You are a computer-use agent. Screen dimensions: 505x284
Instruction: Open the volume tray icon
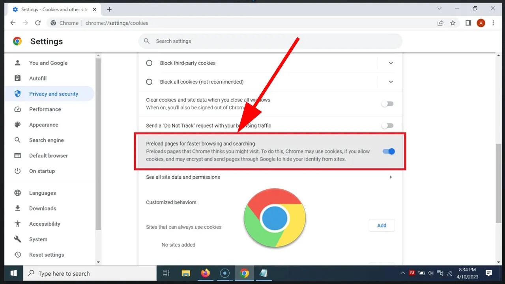[x=430, y=273]
